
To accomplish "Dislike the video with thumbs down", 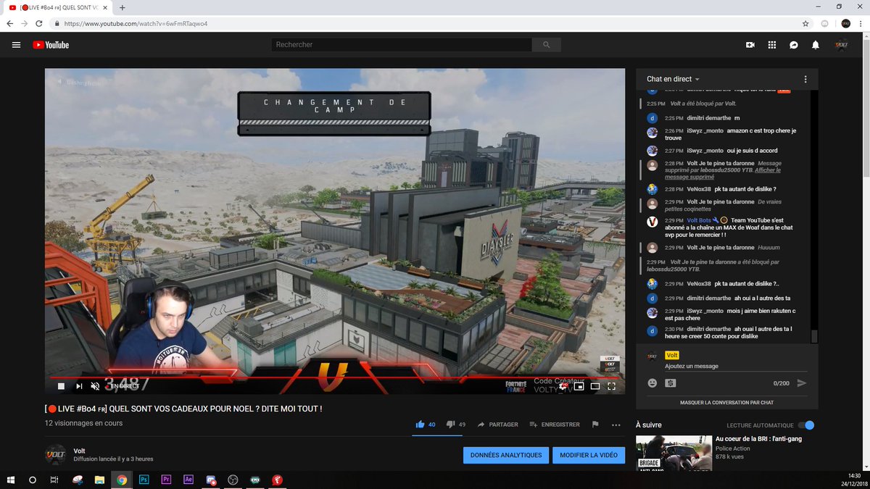I will tap(450, 425).
